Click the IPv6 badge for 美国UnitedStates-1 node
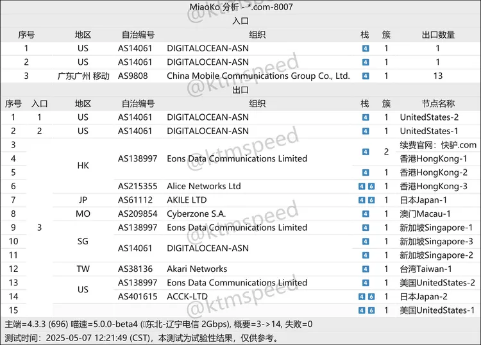The image size is (481, 345). pyautogui.click(x=370, y=310)
